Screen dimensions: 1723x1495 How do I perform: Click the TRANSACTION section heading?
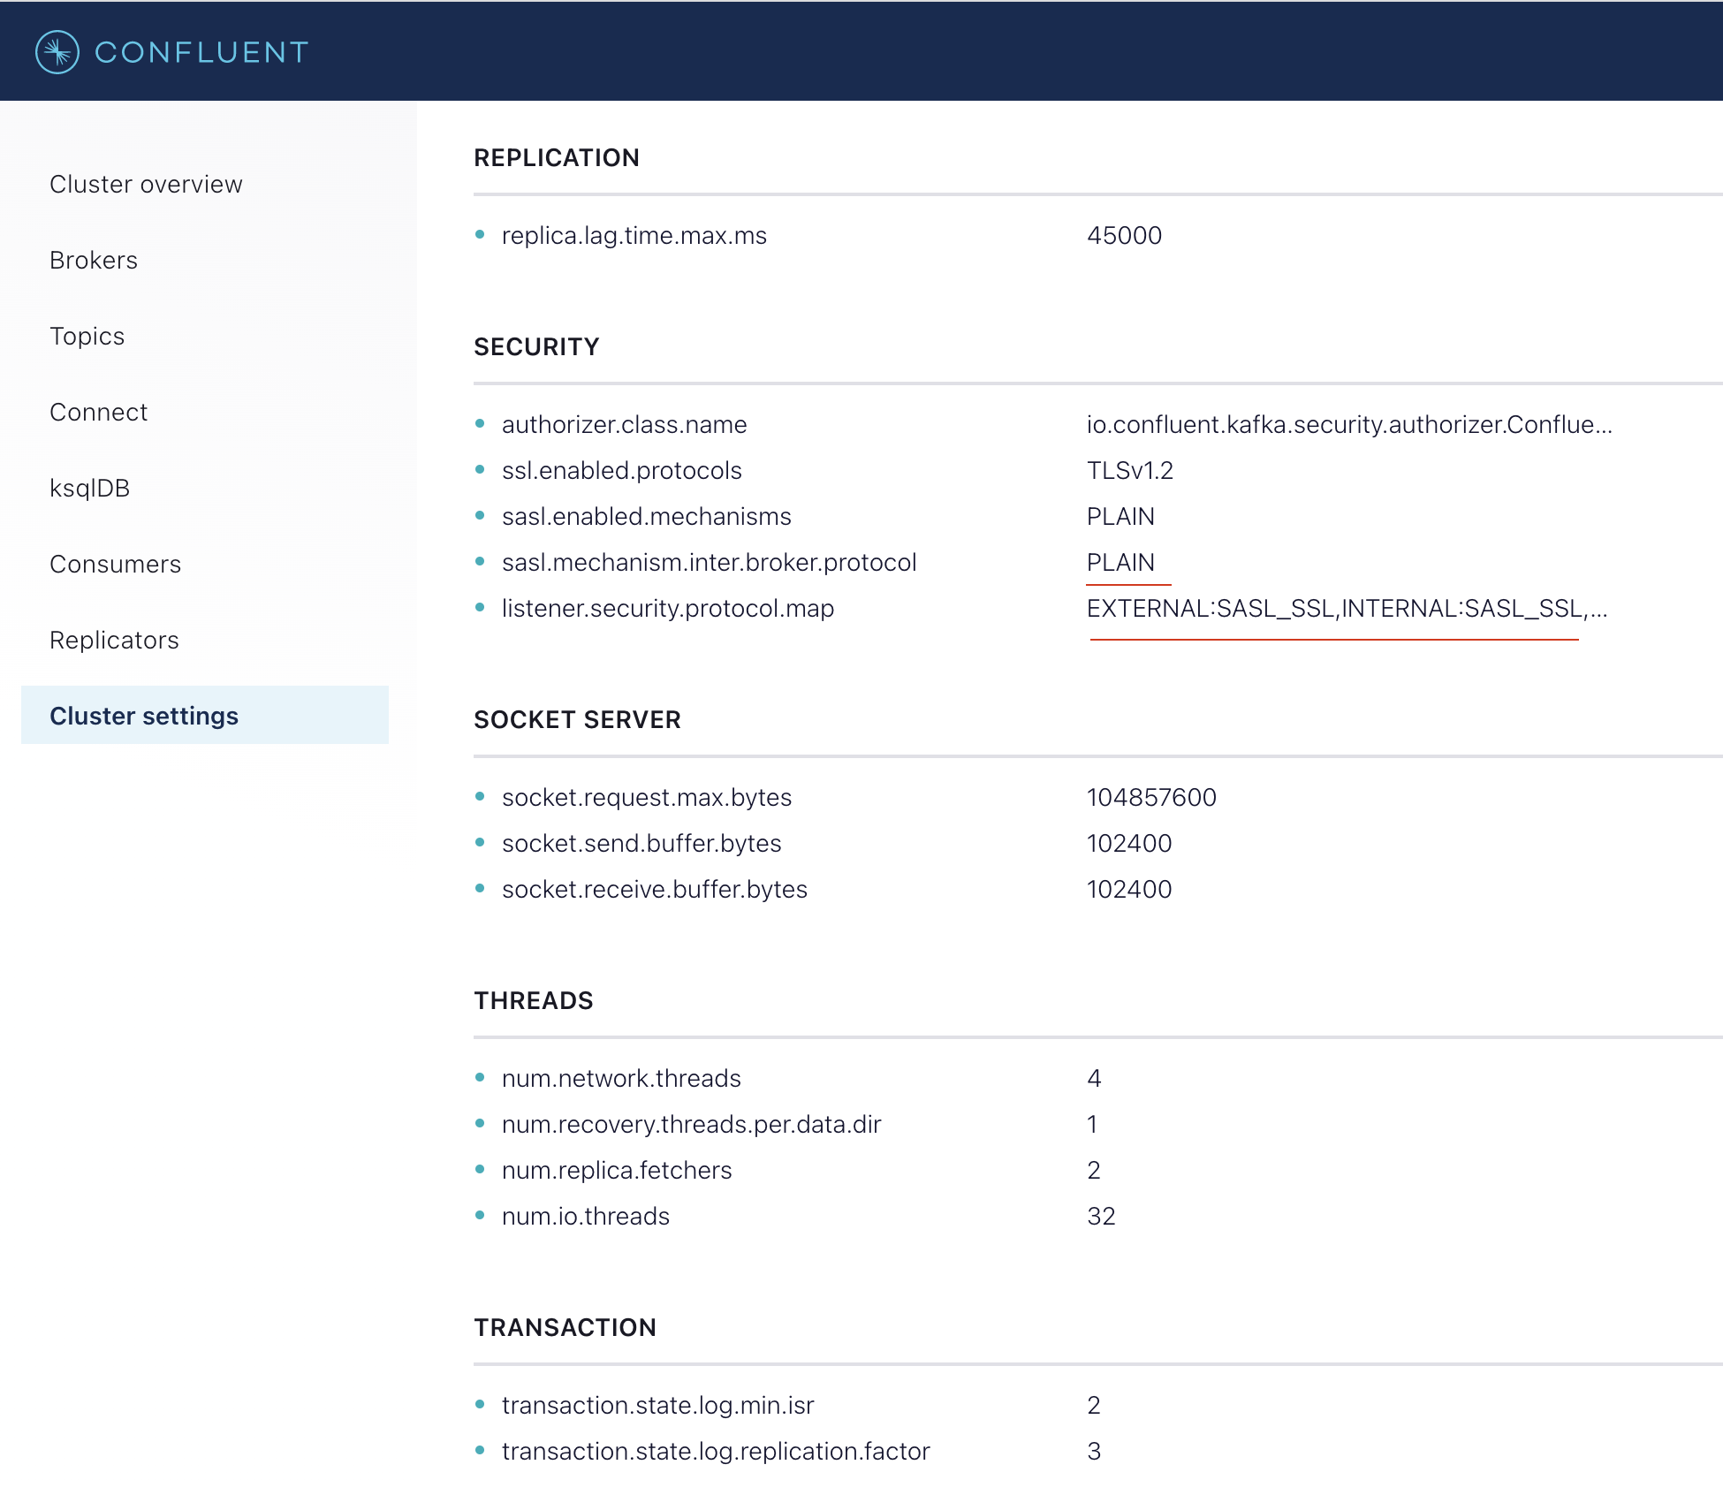point(565,1327)
